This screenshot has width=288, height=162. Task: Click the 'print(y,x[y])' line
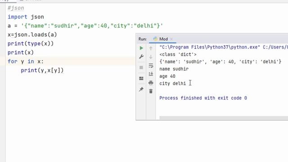pos(42,70)
